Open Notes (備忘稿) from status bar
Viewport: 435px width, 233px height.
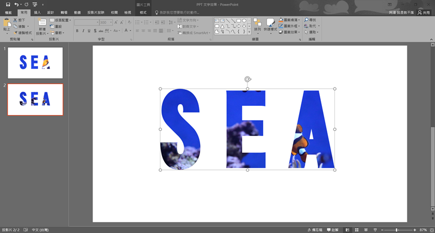click(x=315, y=230)
